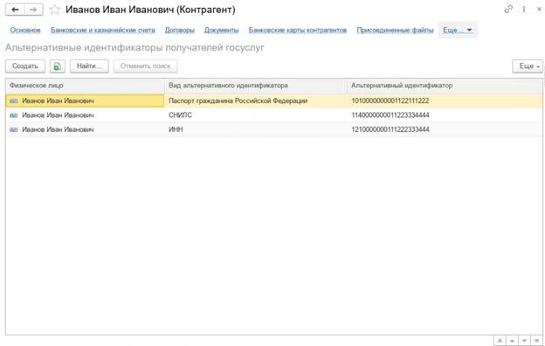
Task: Click row icon for СНИЛС entry
Action: 14,115
